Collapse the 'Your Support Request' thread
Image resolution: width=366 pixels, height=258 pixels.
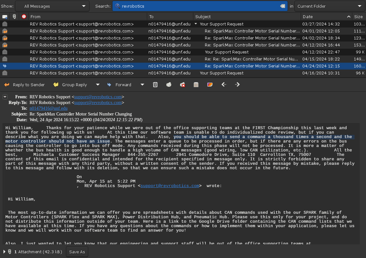[x=196, y=24]
